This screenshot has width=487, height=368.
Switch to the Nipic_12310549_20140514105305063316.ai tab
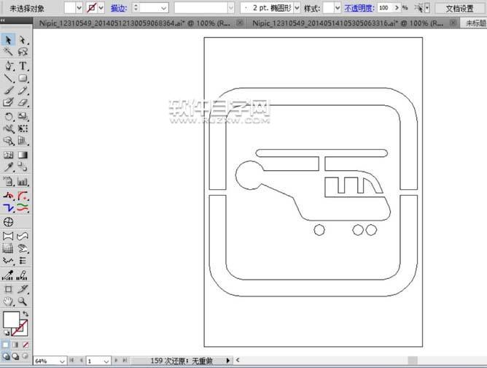tap(348, 23)
